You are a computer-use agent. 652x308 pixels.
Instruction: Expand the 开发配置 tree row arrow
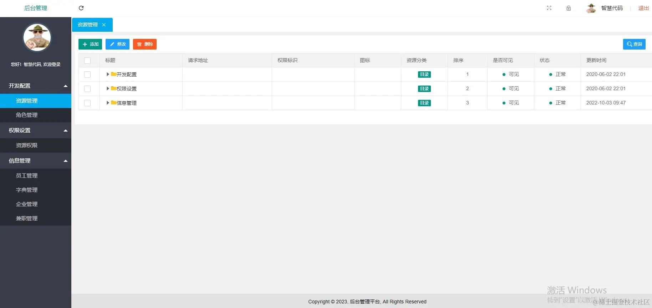tap(108, 74)
